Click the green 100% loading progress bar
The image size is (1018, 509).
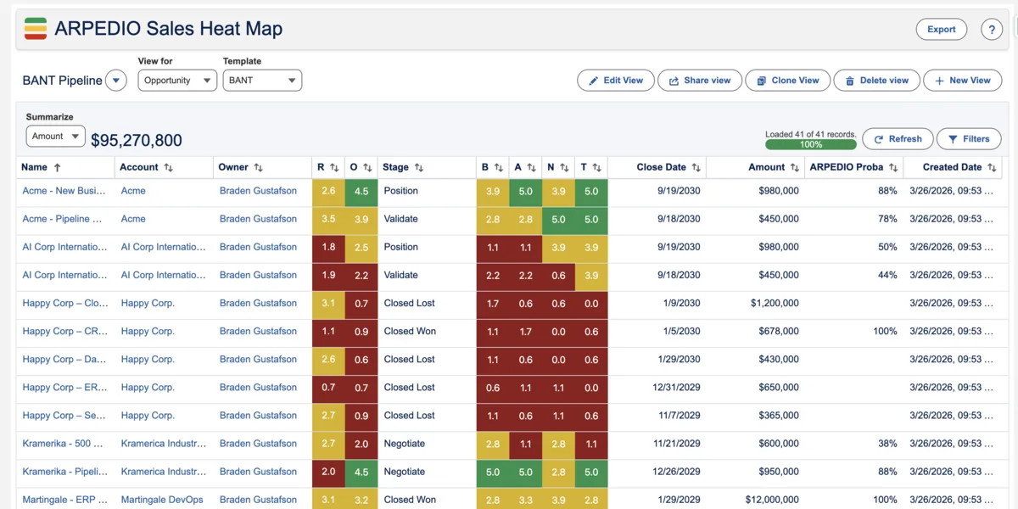[x=810, y=145]
